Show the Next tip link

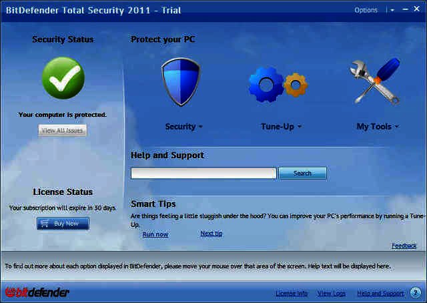[211, 234]
